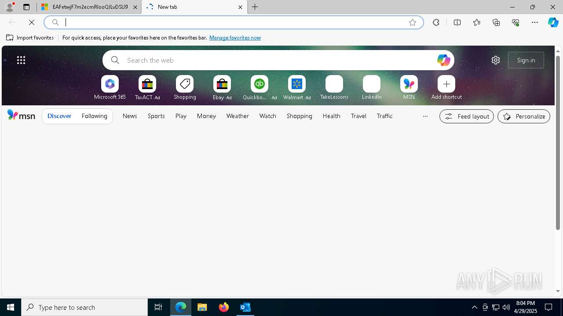
Task: Click Import favorites
Action: pyautogui.click(x=30, y=38)
